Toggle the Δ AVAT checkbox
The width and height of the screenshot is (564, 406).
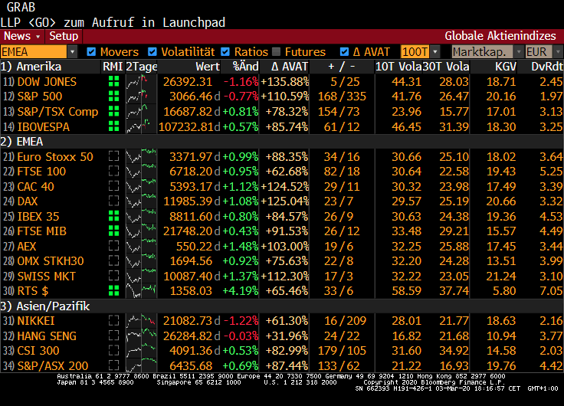(344, 52)
